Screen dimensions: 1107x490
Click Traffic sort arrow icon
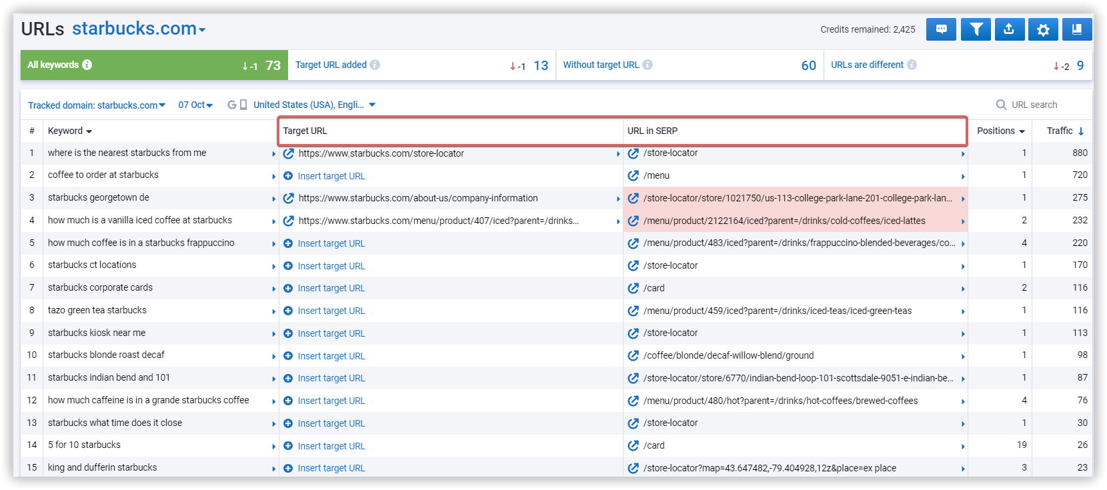pyautogui.click(x=1081, y=131)
